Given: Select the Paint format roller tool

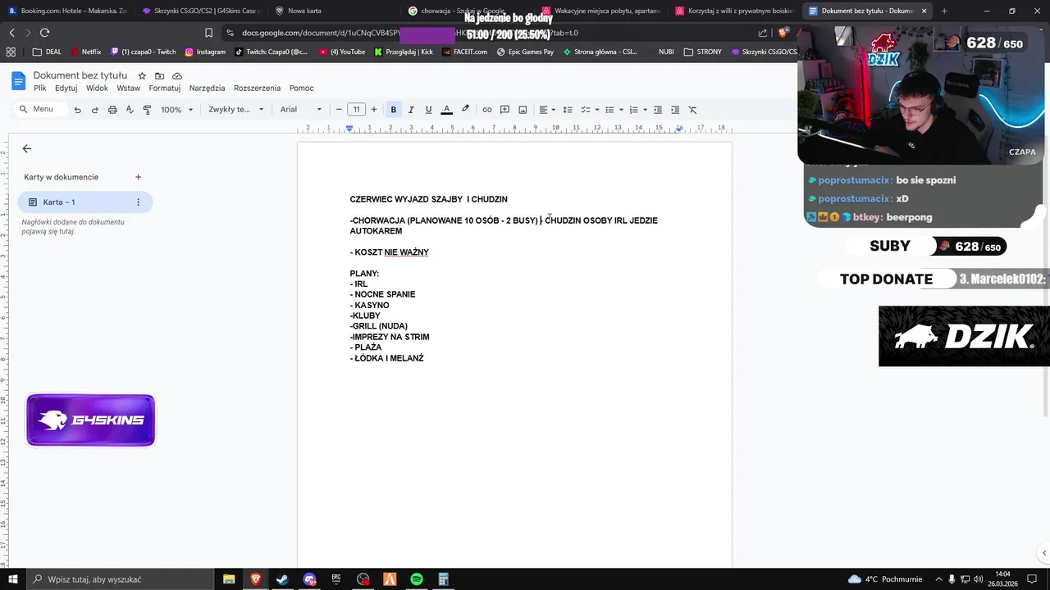Looking at the screenshot, I should tap(148, 110).
